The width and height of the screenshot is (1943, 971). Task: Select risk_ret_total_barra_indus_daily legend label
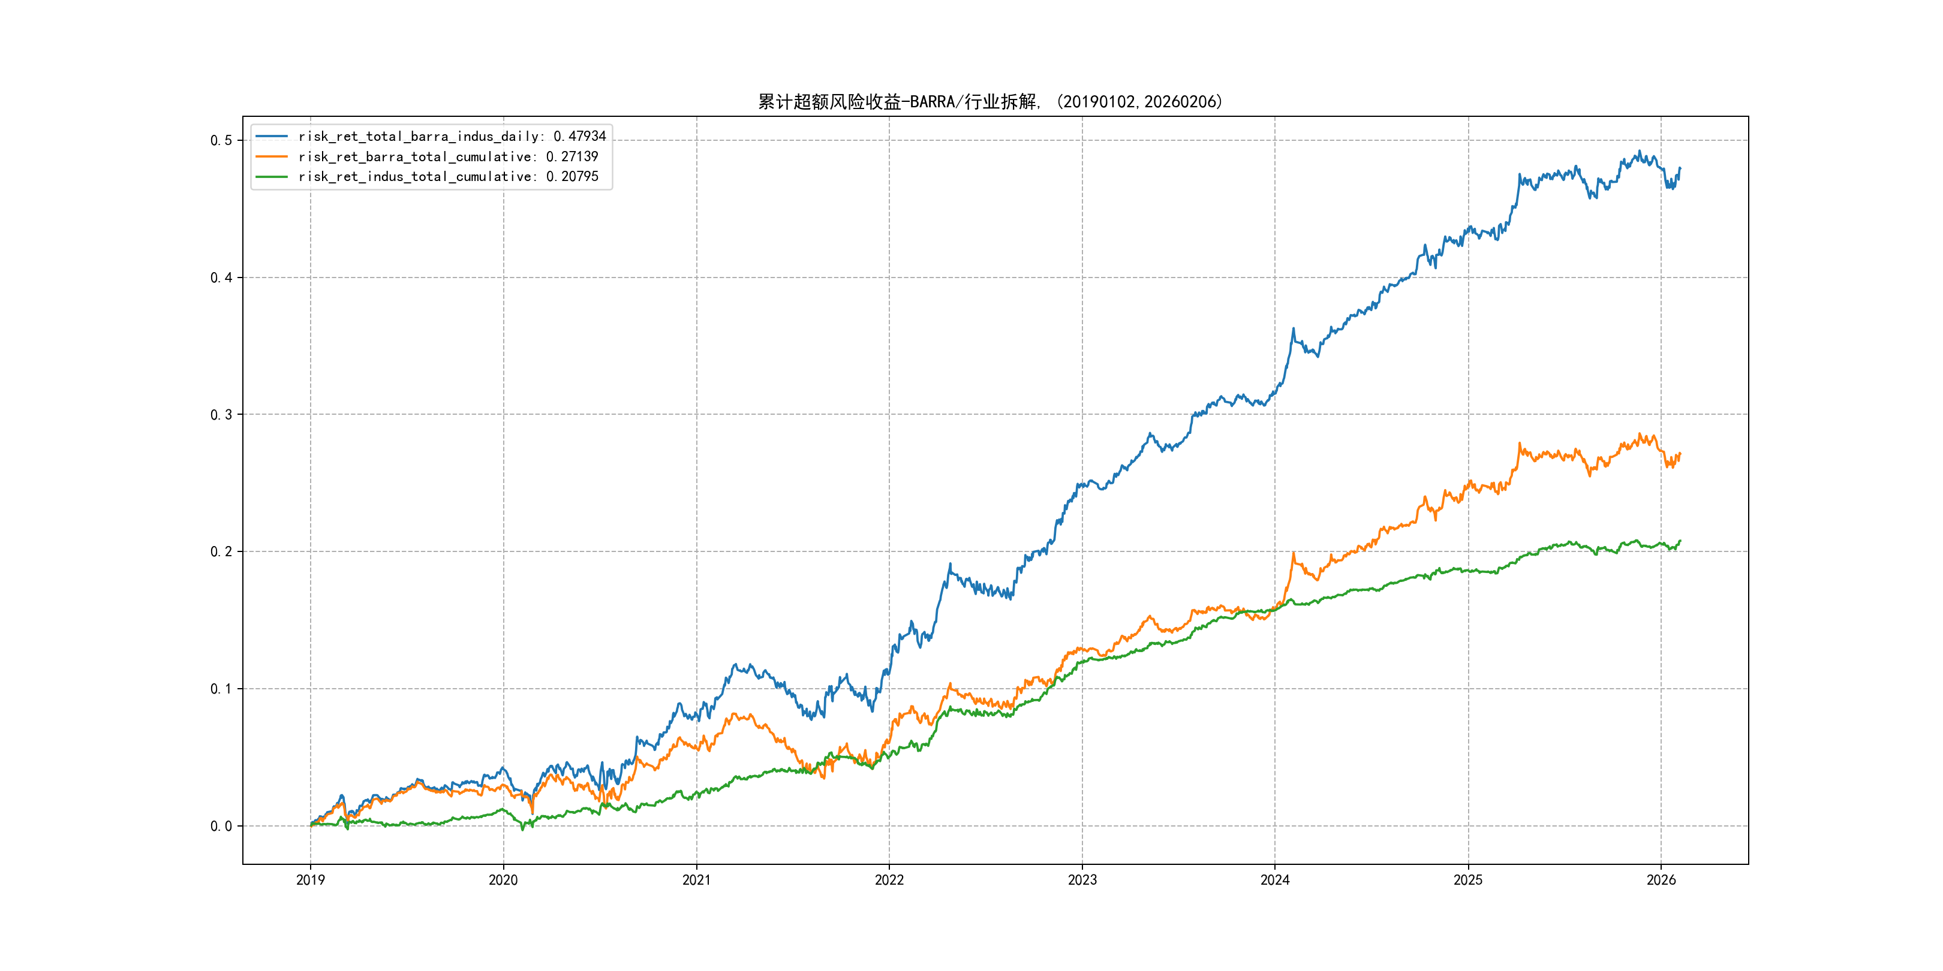452,137
